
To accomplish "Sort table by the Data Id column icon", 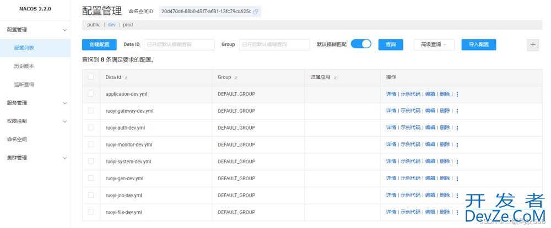I will 126,77.
